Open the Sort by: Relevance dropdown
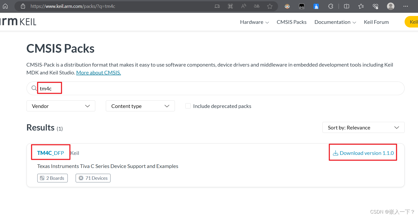Screen dimensions: 418x217 (363, 127)
